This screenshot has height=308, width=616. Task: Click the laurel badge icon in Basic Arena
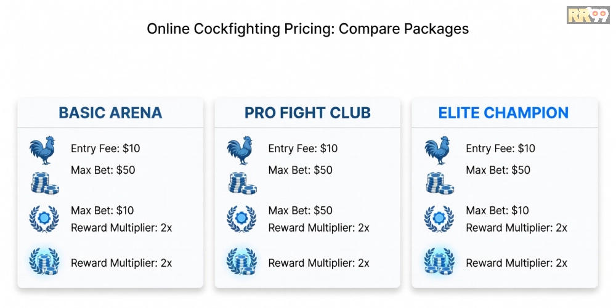[44, 219]
